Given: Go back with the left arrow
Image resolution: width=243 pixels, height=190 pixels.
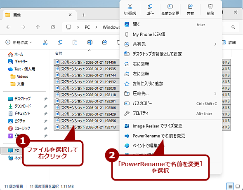Looking at the screenshot, I should coord(8,27).
